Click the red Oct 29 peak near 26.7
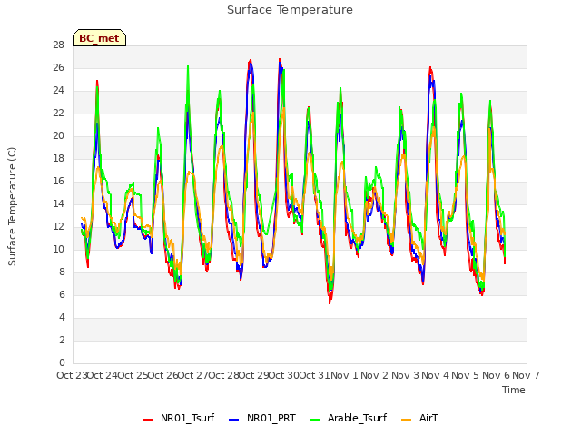 (x=251, y=60)
